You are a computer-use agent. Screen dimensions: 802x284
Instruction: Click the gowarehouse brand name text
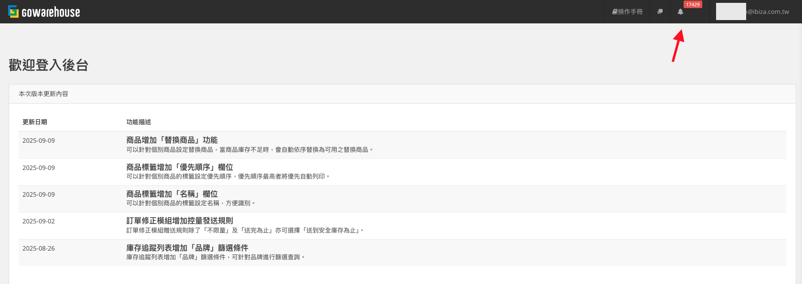point(51,12)
